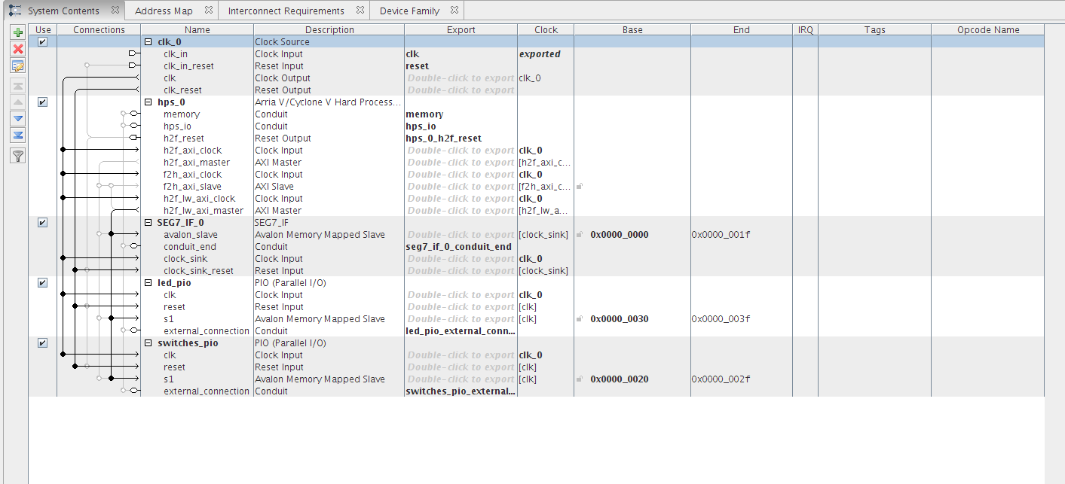The width and height of the screenshot is (1065, 484).
Task: Close the Interconnect Requirements tab
Action: 360,11
